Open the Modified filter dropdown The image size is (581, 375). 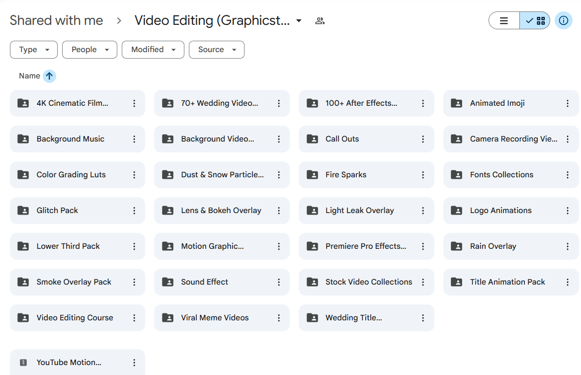tap(153, 50)
